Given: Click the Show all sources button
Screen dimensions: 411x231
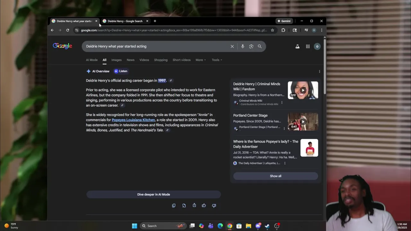Looking at the screenshot, I should coord(275,176).
